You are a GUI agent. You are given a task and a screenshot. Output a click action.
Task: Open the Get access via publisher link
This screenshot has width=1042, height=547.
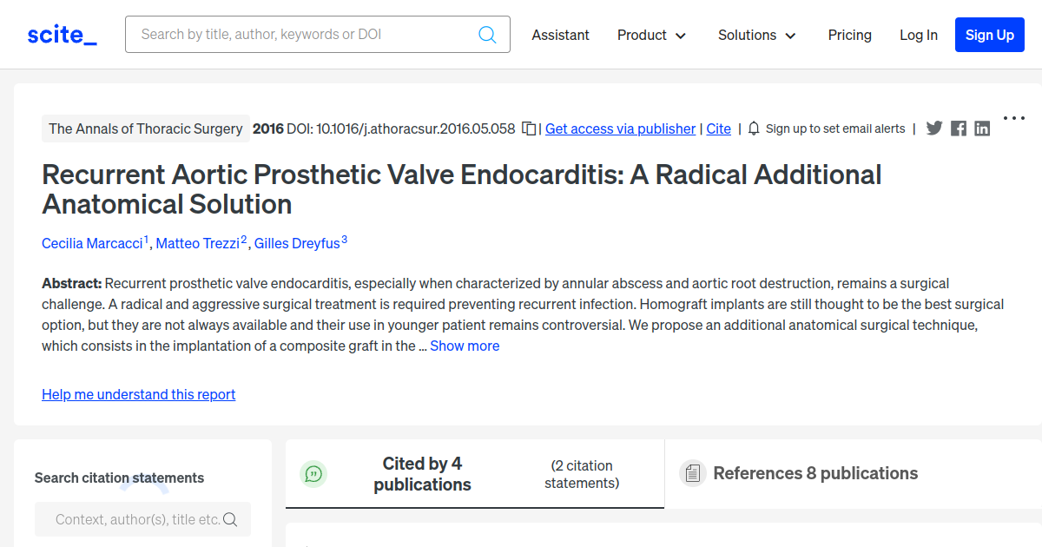(x=620, y=129)
